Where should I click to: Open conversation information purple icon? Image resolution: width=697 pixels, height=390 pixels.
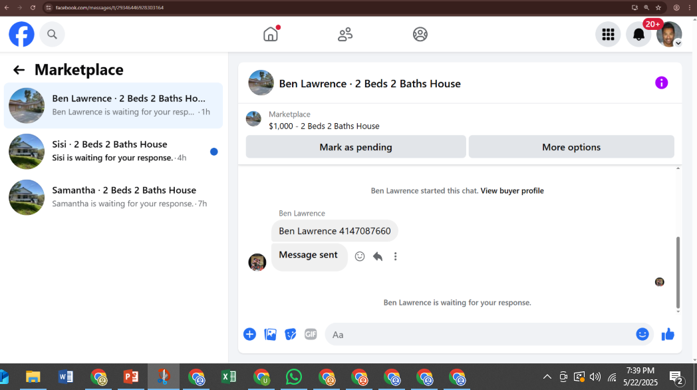click(x=662, y=83)
